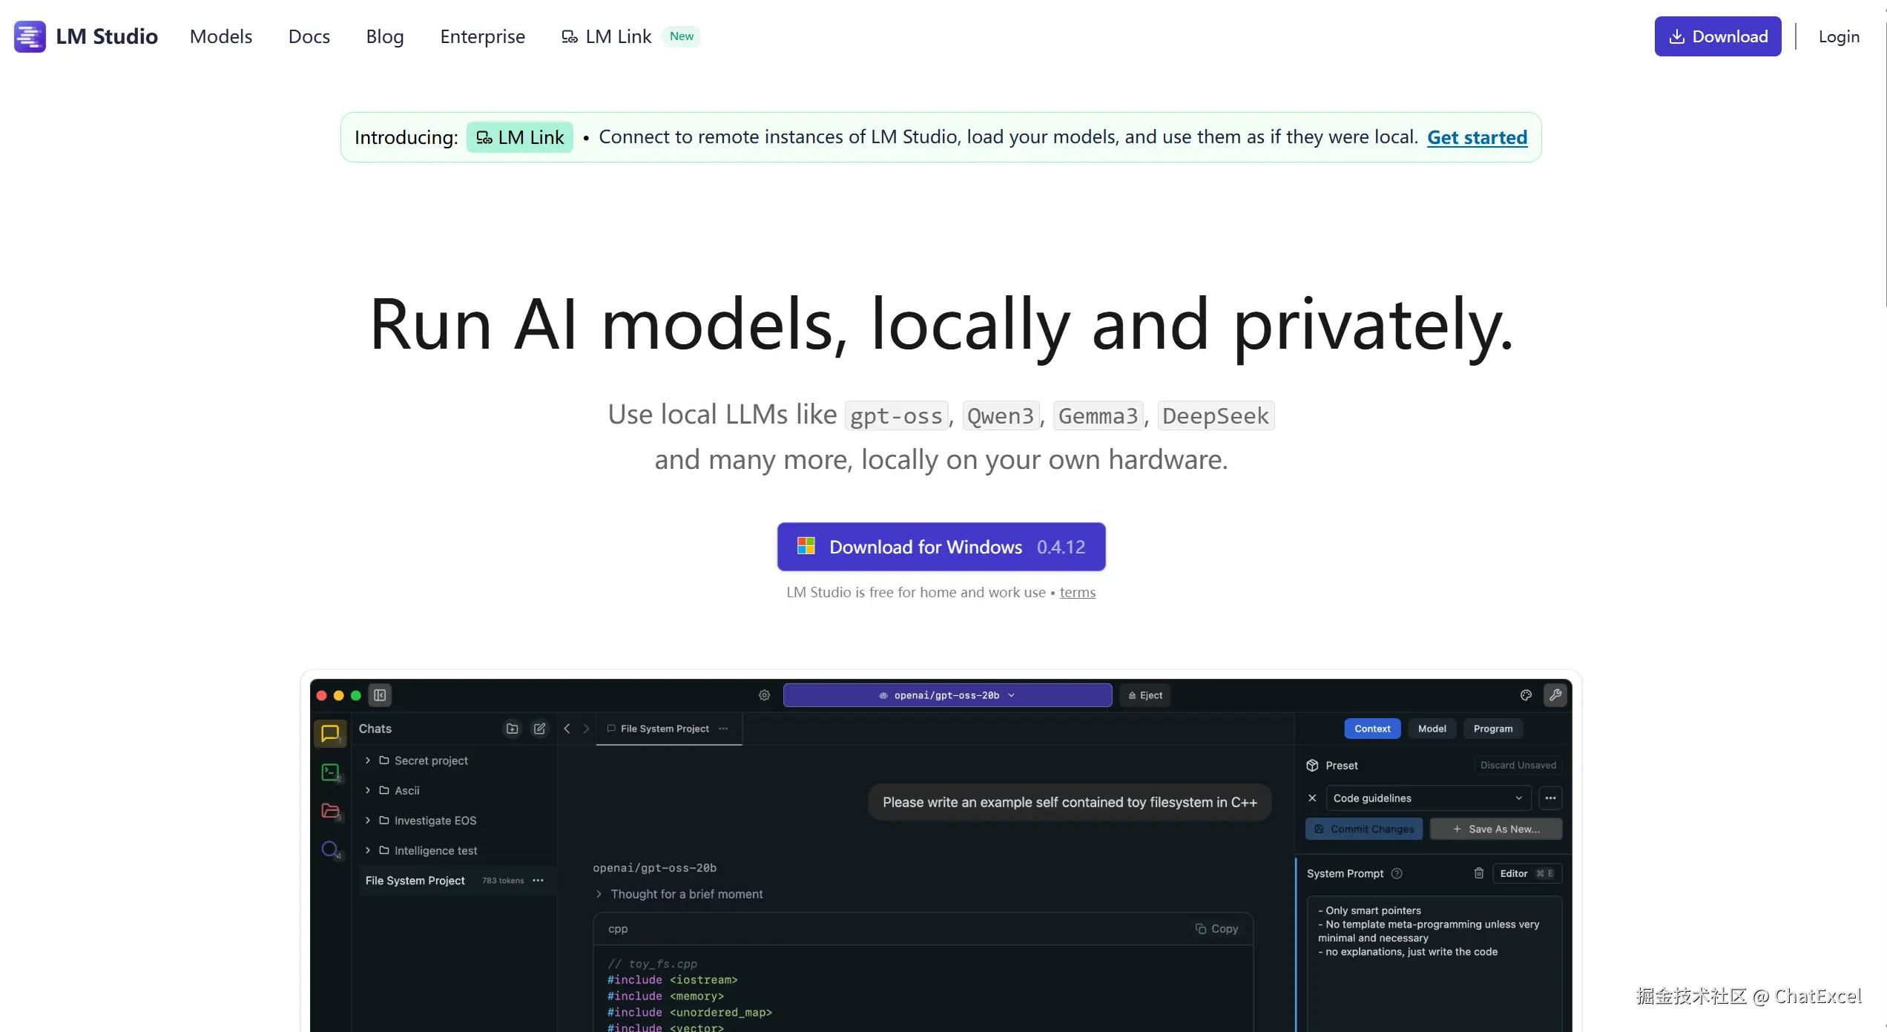Viewport: 1887px width, 1032px height.
Task: Expand the Secret project folder
Action: coord(368,760)
